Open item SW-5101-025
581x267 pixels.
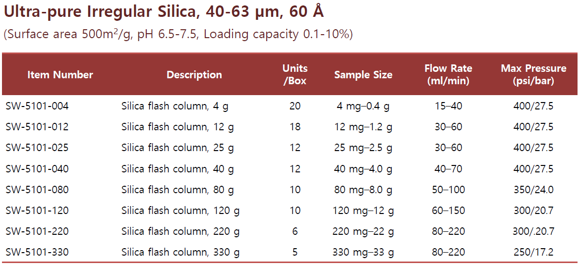point(37,148)
